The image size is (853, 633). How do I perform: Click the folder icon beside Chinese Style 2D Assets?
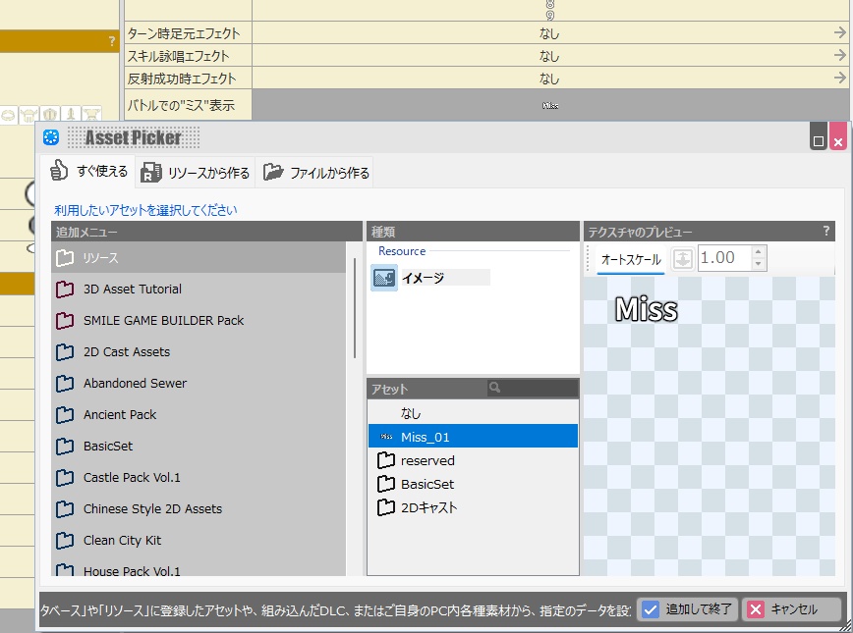[65, 509]
